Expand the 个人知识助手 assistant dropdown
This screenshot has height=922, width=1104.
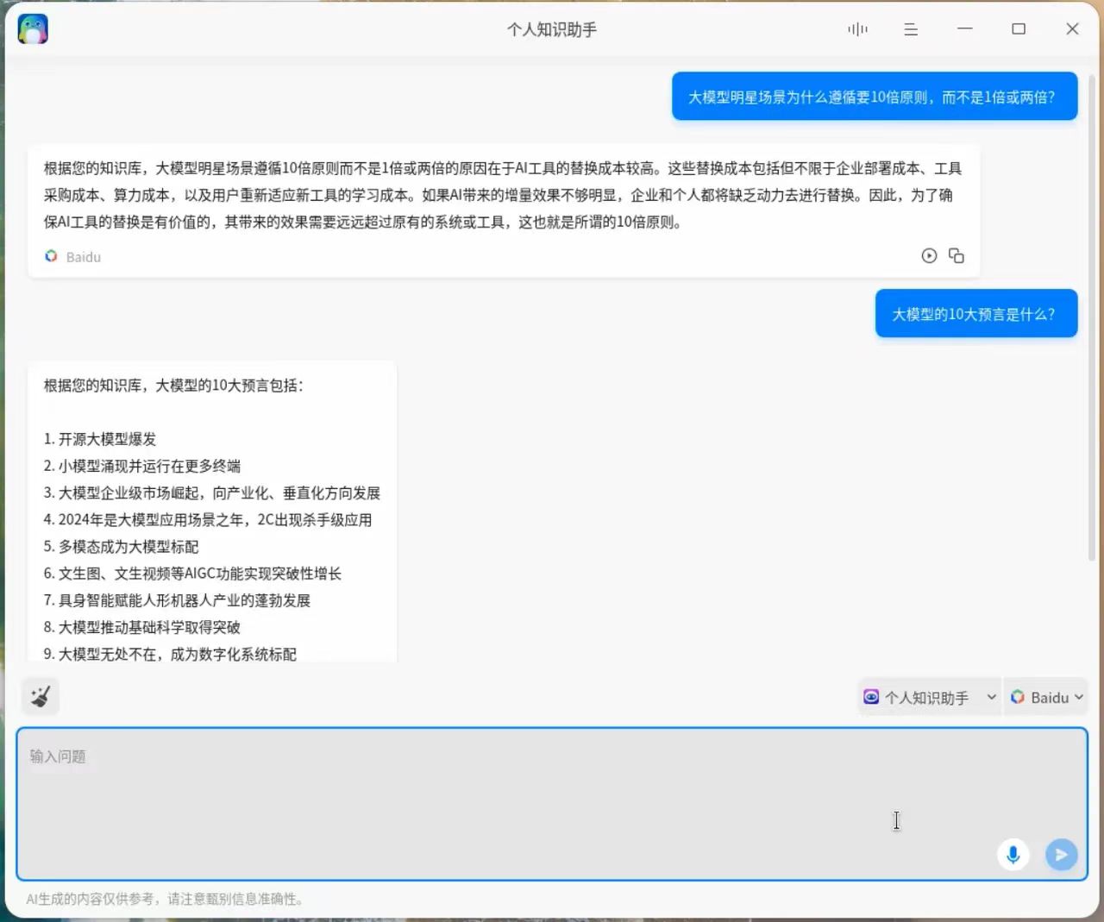click(930, 697)
